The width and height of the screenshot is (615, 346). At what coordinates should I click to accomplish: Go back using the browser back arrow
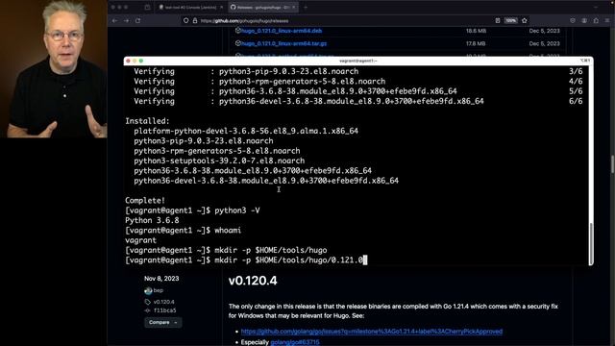115,21
